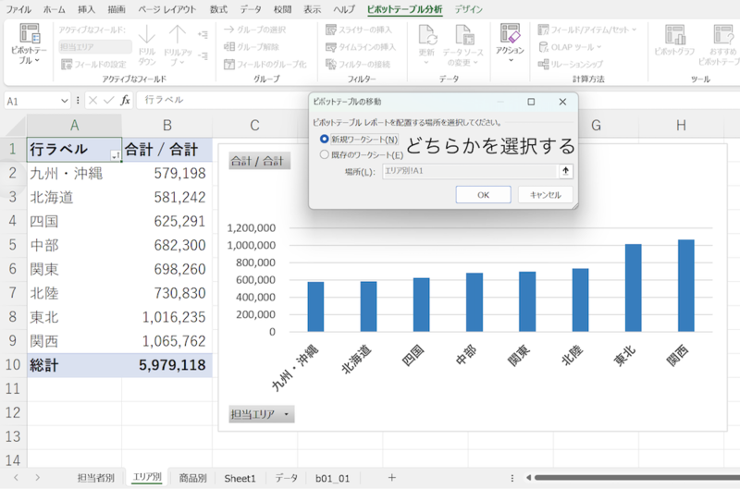
Task: Switch to b01_01 sheet tab
Action: (x=332, y=478)
